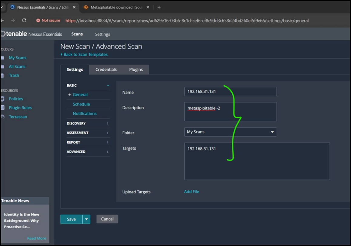The width and height of the screenshot is (351, 246).
Task: Switch to the Credentials tab
Action: click(x=106, y=70)
